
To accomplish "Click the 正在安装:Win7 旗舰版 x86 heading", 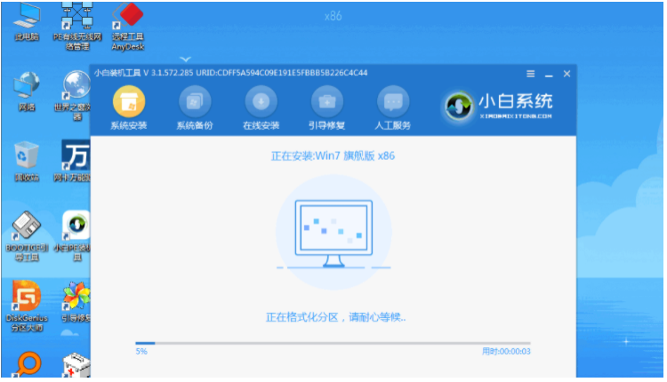I will [333, 156].
